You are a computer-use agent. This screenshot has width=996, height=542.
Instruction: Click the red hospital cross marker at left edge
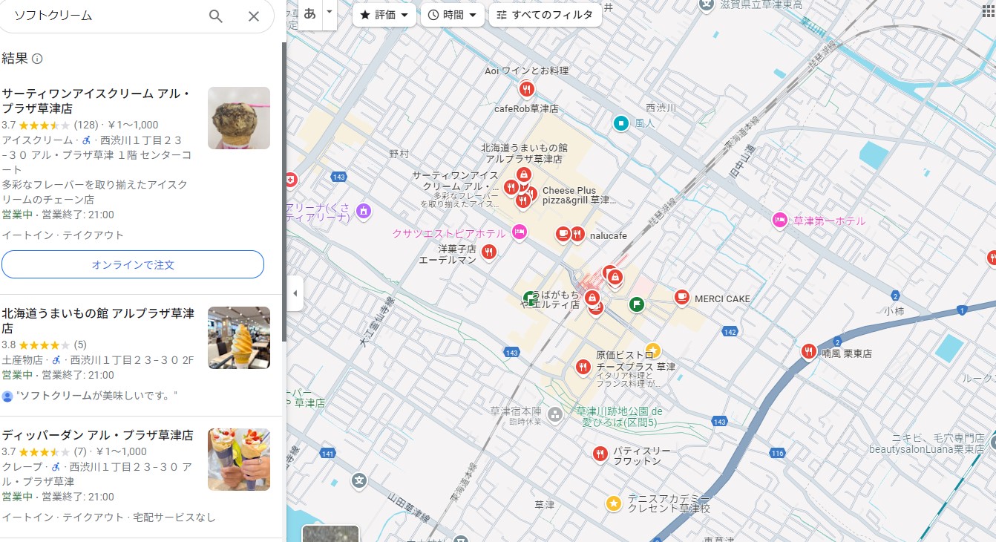pos(291,180)
